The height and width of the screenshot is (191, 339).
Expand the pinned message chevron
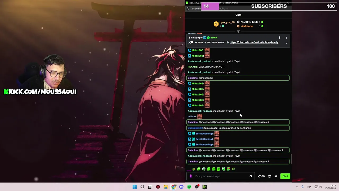(x=286, y=43)
